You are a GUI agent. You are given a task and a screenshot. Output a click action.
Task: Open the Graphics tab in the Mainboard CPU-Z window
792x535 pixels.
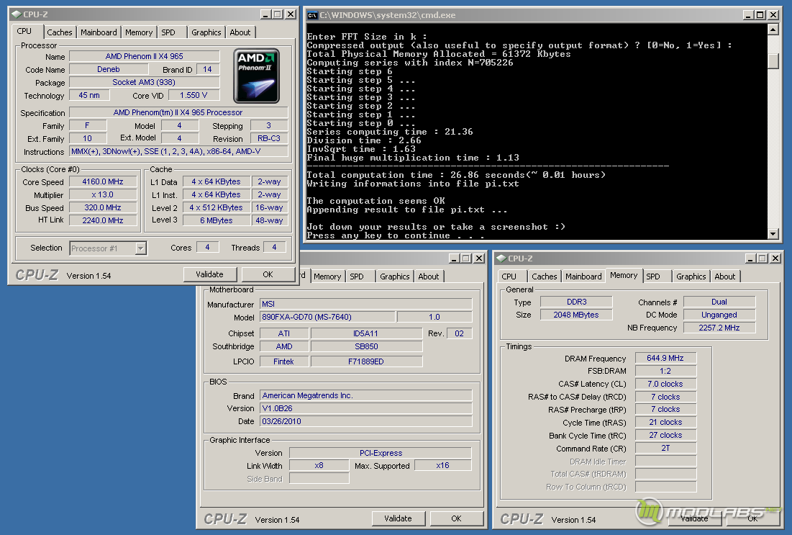(x=394, y=277)
